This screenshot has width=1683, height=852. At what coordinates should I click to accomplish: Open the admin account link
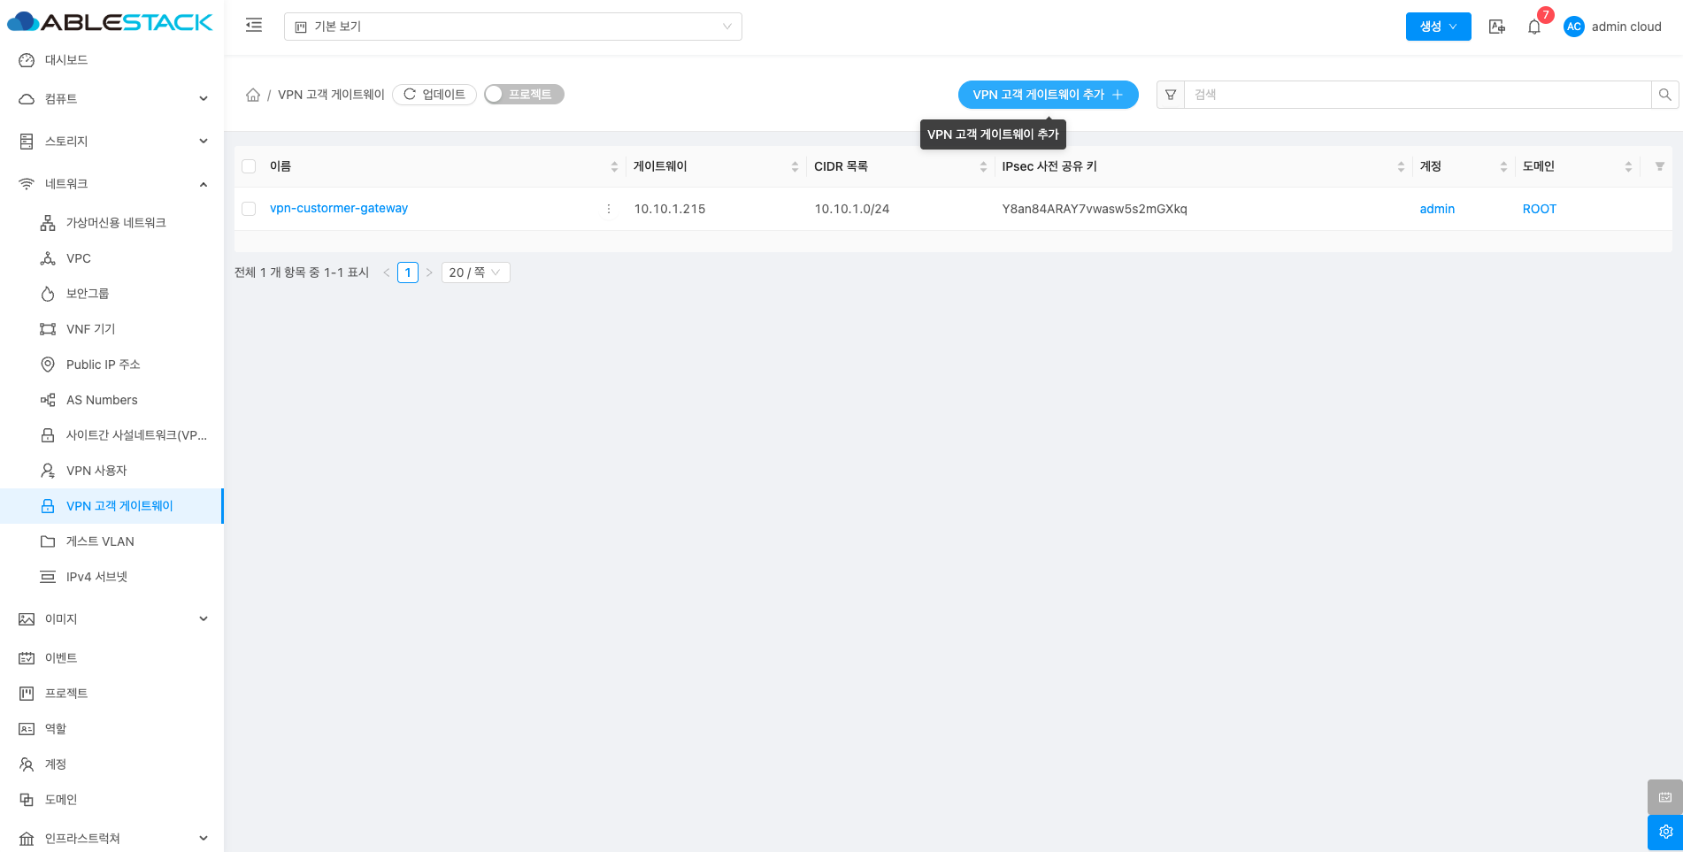[1437, 209]
